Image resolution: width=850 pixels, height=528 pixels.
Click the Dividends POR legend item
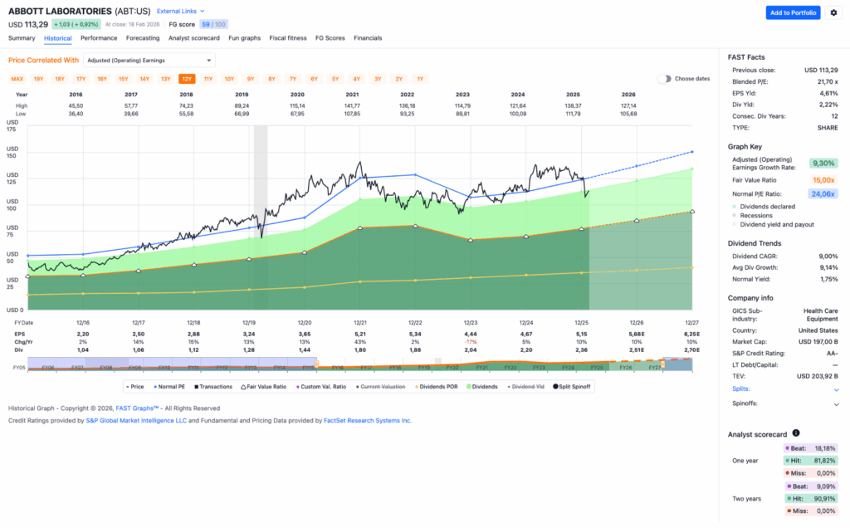click(x=437, y=386)
